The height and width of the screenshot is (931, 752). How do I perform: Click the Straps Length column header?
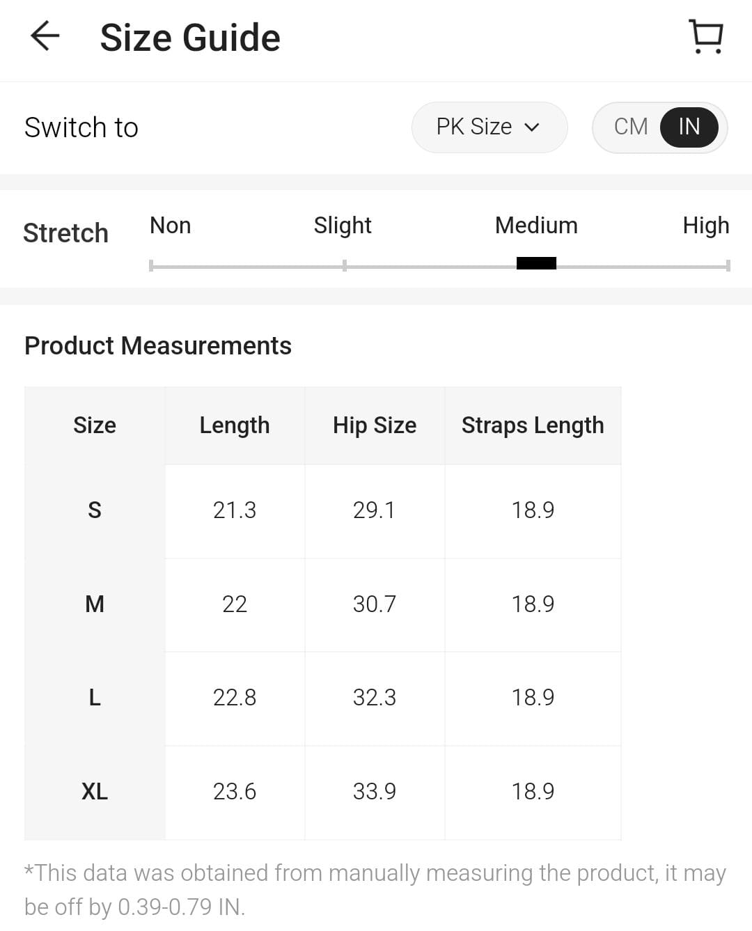click(533, 425)
